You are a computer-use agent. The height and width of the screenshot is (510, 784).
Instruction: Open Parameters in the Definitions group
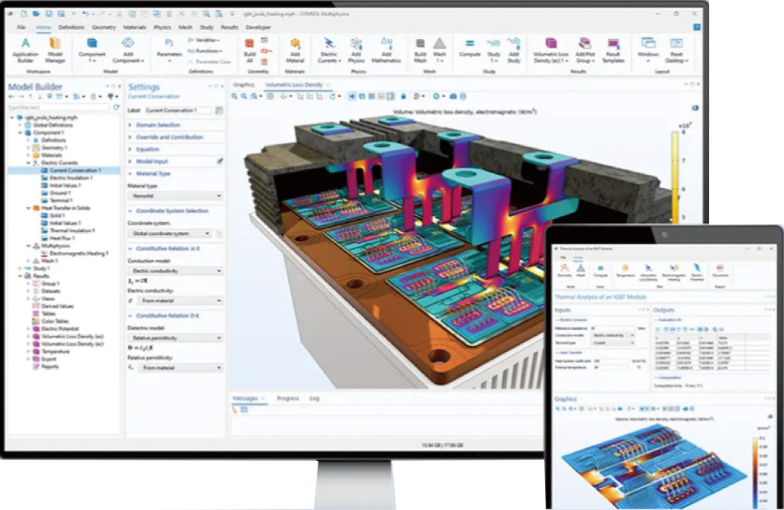169,50
